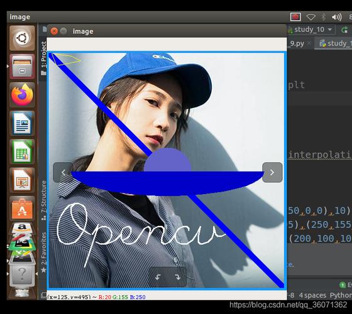This screenshot has height=314, width=352.
Task: Open LibreOffice Impress from dock
Action: 22,180
